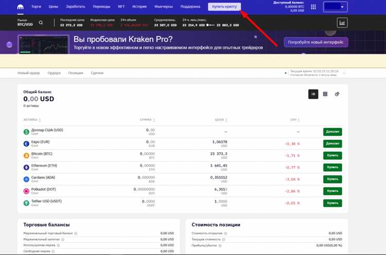Click info icon beside Прибыль/убыток
Image resolution: width=386 pixels, height=255 pixels.
[x=220, y=245]
